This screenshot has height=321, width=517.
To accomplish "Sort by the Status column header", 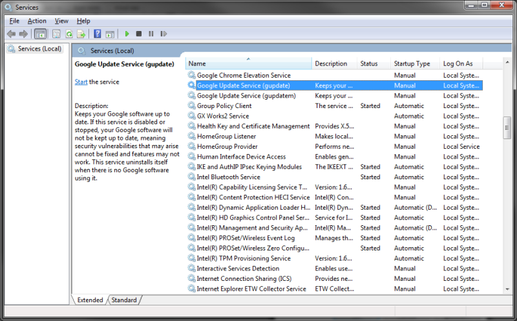I will (374, 63).
